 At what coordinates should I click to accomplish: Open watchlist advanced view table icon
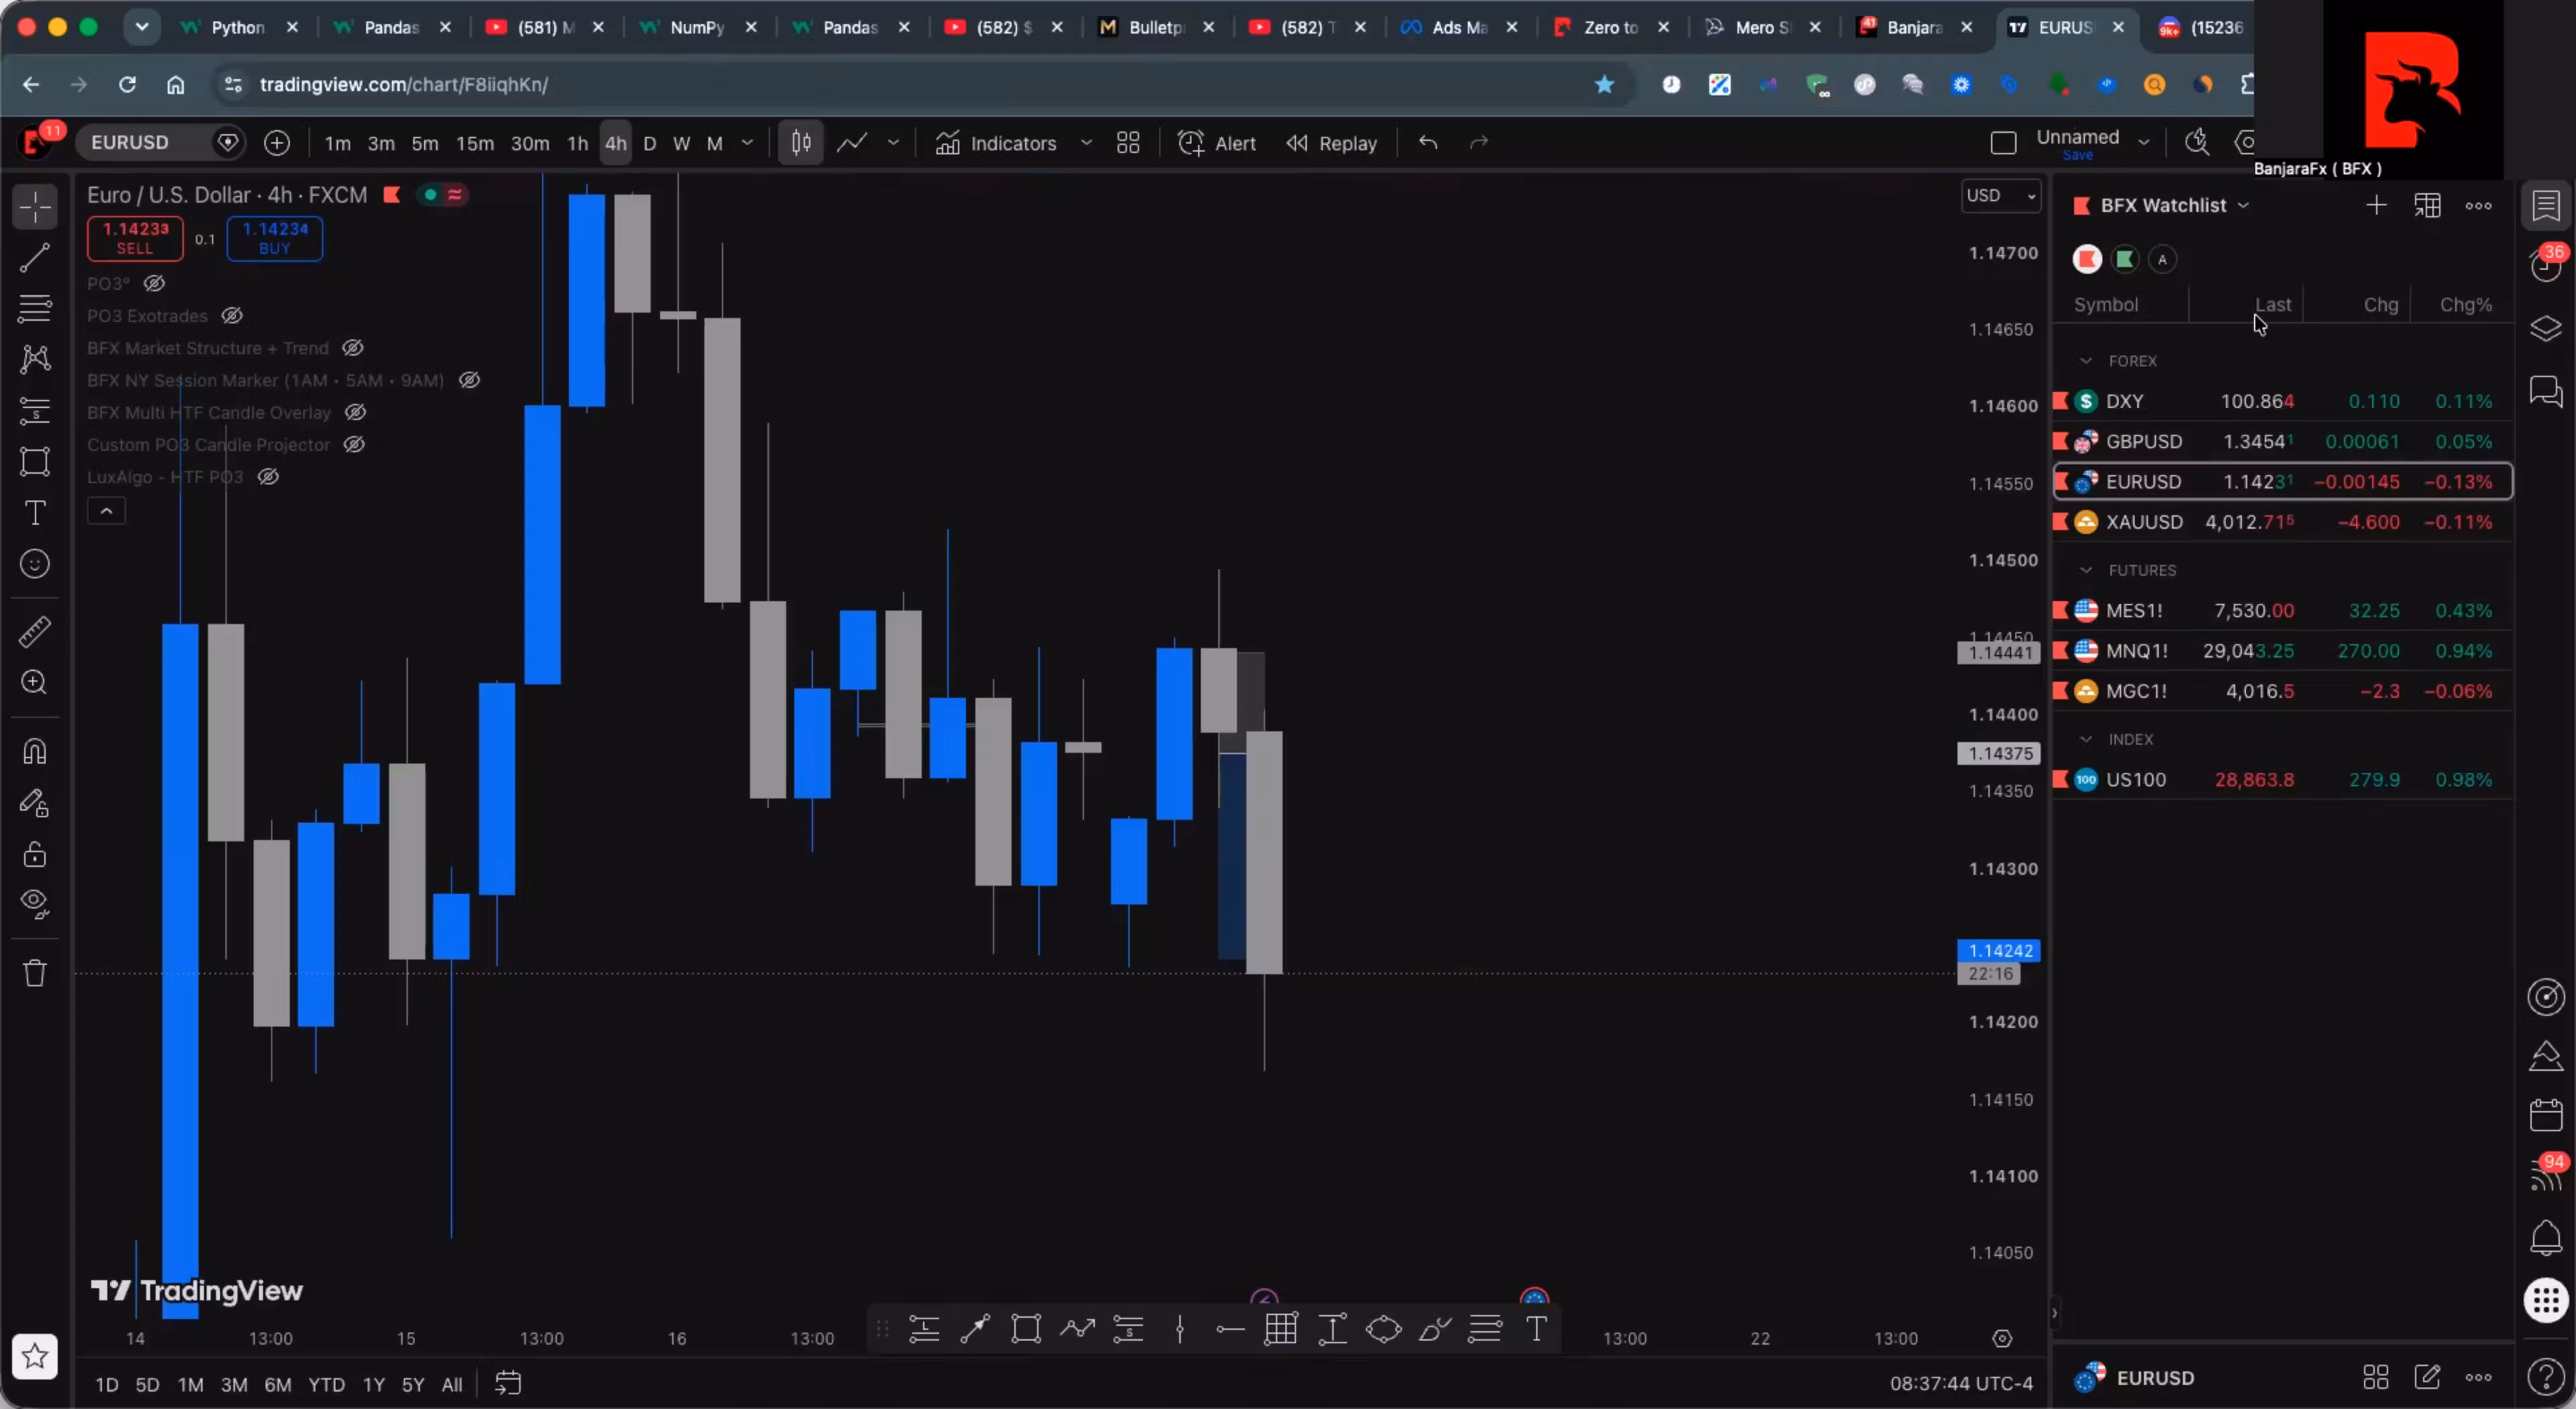pos(2427,205)
